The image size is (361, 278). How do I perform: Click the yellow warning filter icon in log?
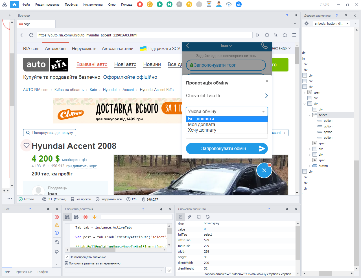(57, 225)
